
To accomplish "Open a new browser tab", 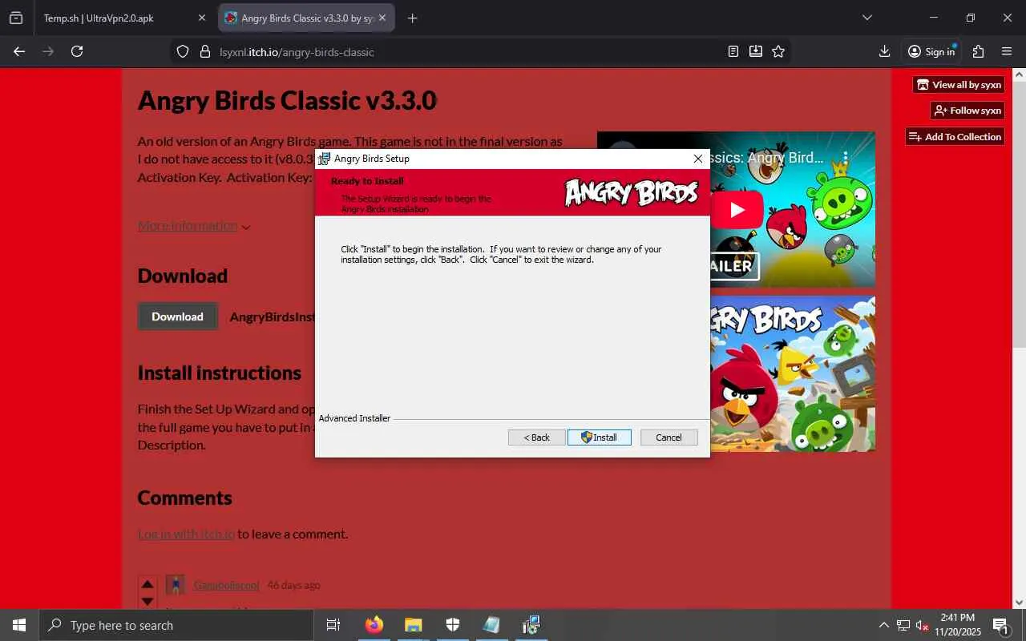I will pyautogui.click(x=412, y=18).
